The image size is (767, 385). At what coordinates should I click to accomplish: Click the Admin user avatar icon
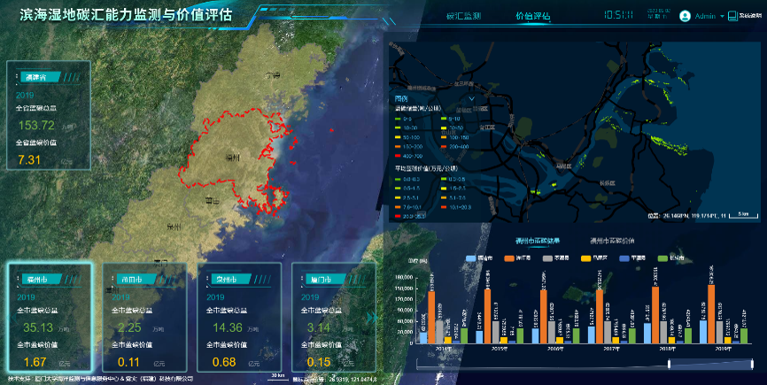[685, 16]
